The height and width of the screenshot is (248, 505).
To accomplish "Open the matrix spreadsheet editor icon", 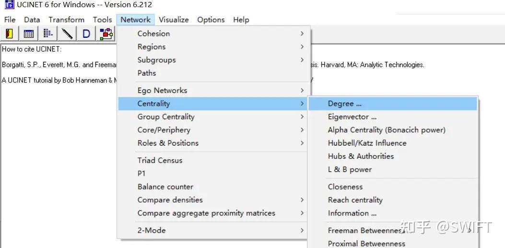I will click(29, 34).
